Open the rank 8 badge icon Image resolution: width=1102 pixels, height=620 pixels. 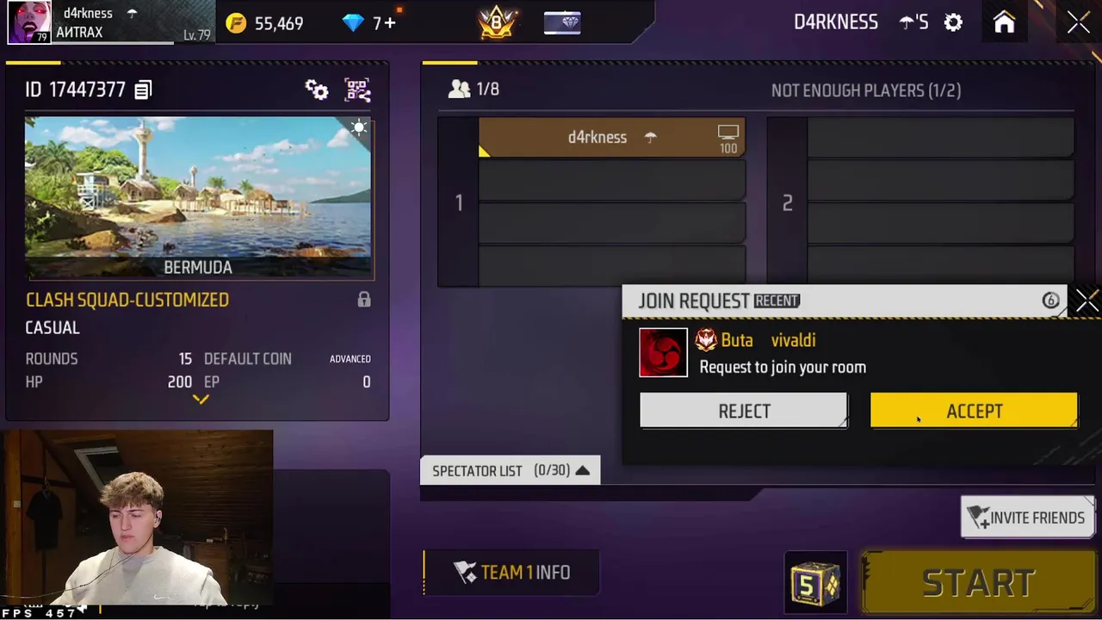(x=497, y=22)
